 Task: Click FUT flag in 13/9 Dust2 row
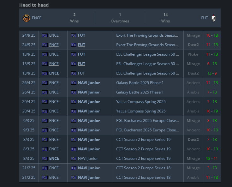[73, 73]
